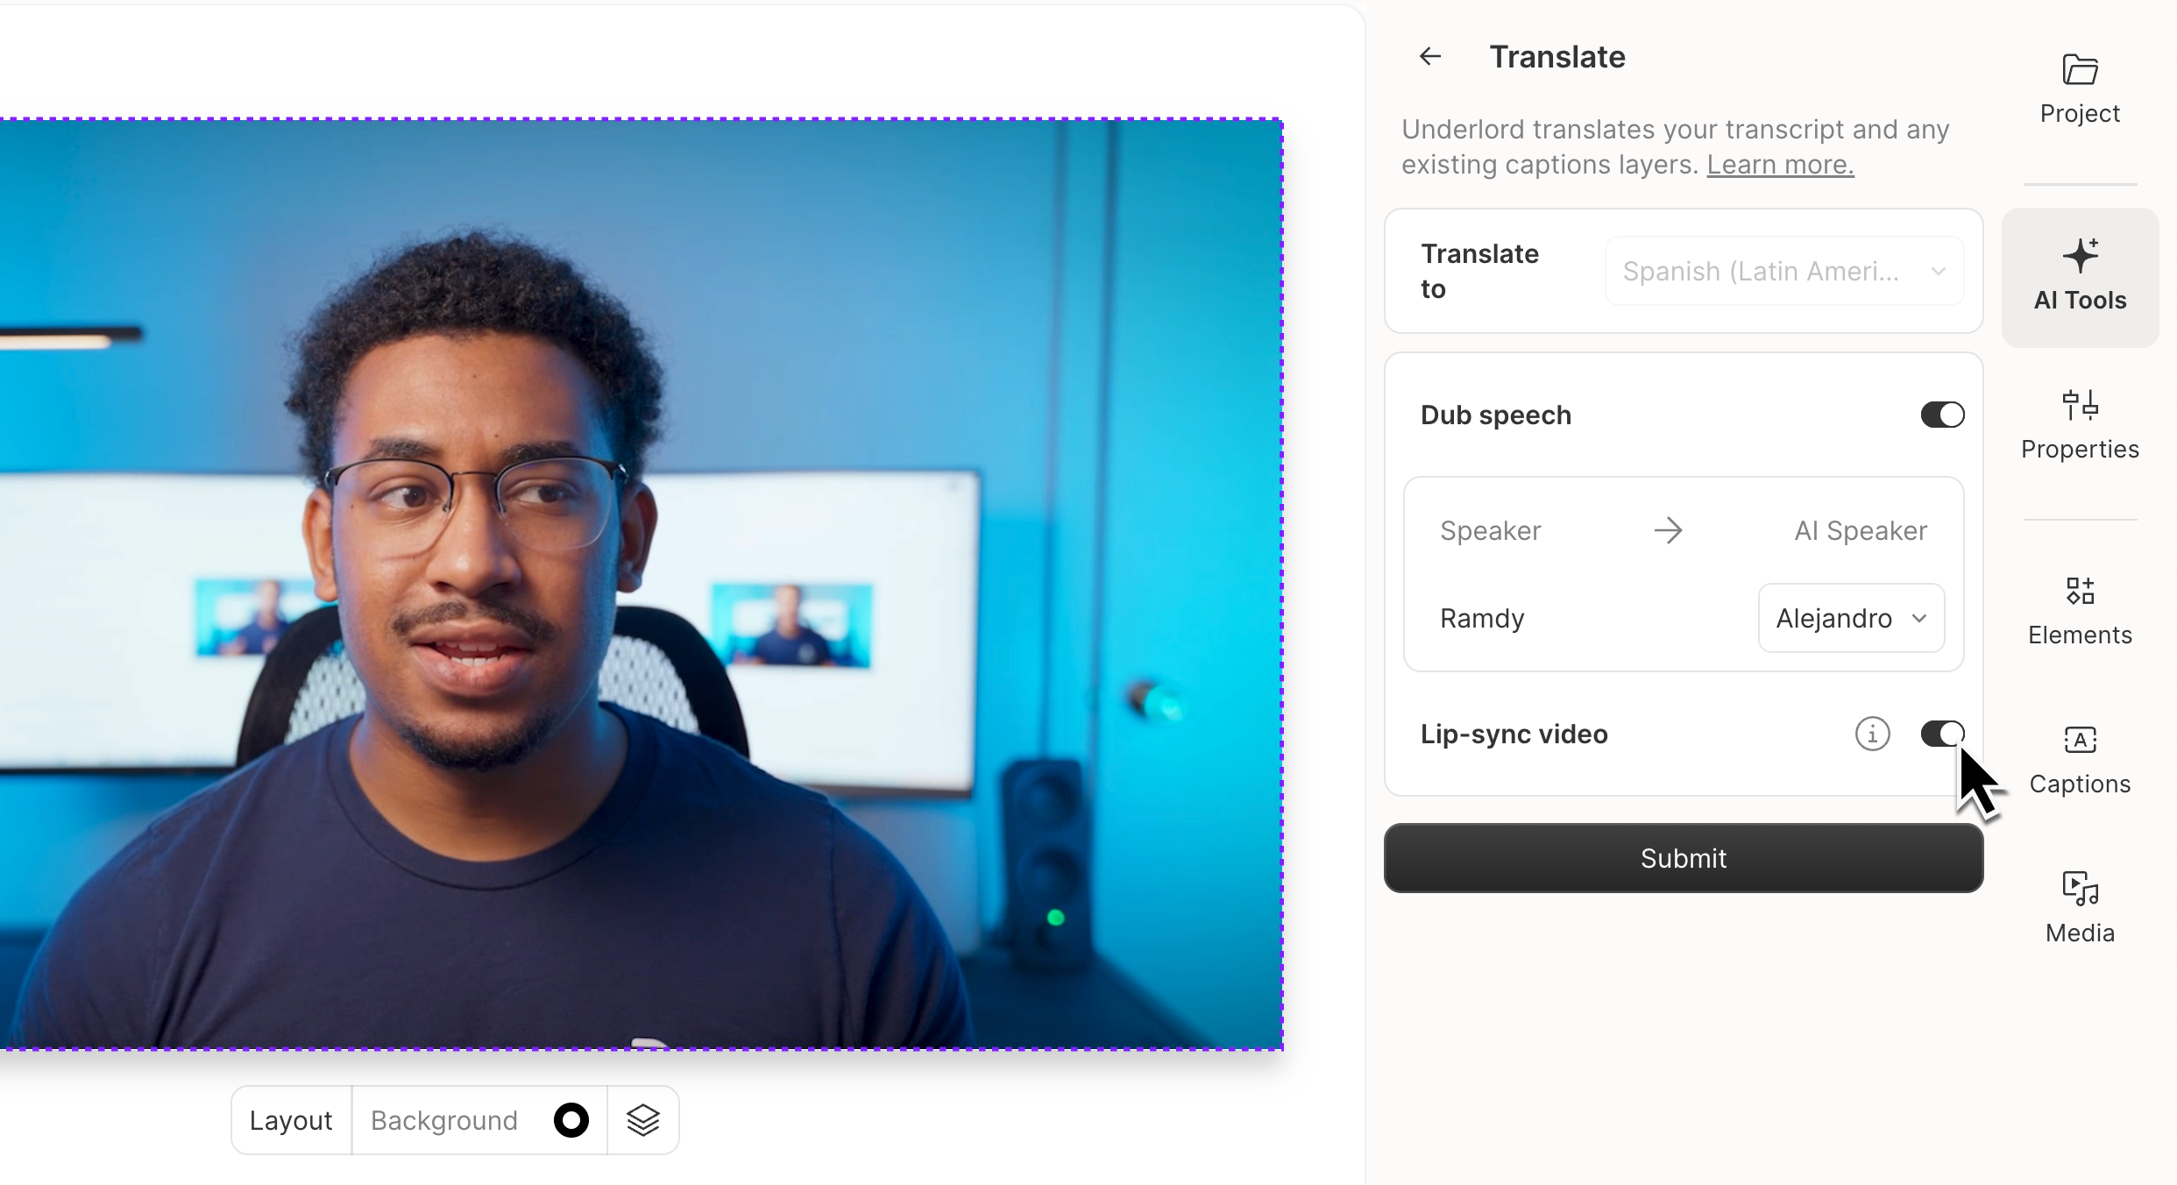Click the back arrow in the Translate panel
The width and height of the screenshot is (2177, 1185).
[1429, 56]
